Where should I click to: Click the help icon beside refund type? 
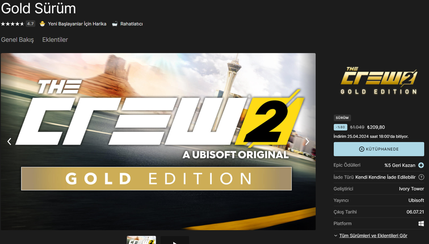tap(421, 177)
